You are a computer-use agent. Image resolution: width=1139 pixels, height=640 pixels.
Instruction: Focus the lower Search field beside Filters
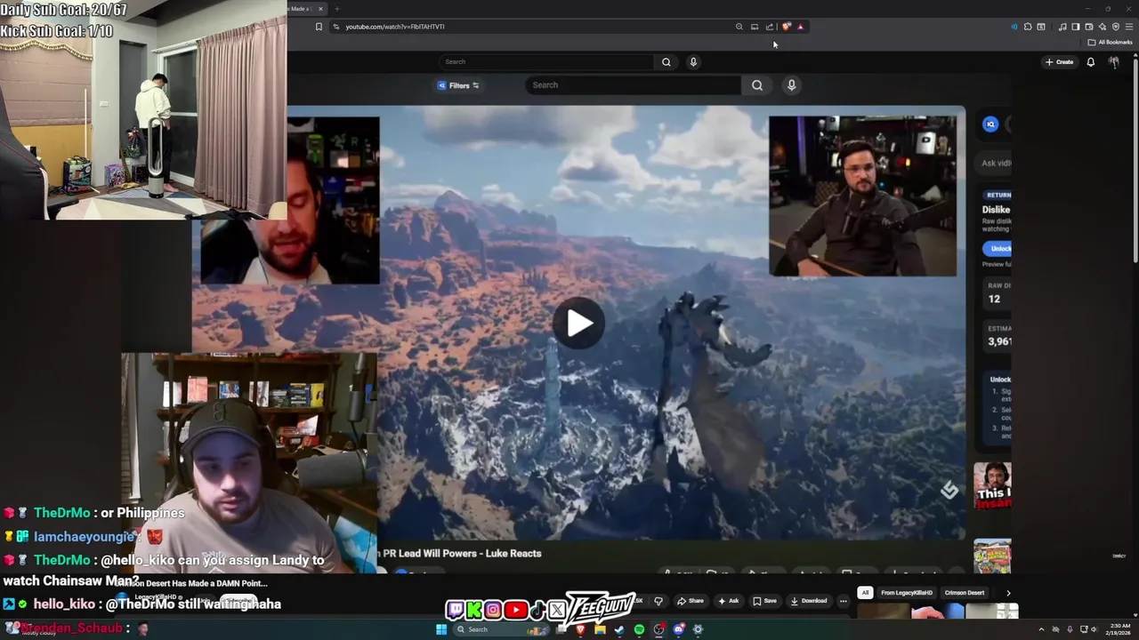(633, 85)
